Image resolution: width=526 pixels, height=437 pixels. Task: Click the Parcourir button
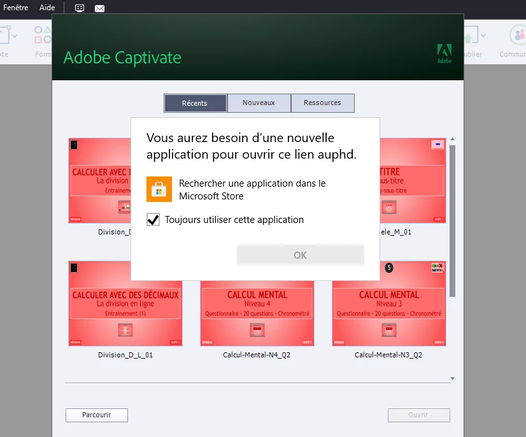(x=97, y=415)
